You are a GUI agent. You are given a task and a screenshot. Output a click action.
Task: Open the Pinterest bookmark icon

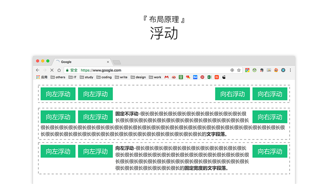pyautogui.click(x=202, y=77)
